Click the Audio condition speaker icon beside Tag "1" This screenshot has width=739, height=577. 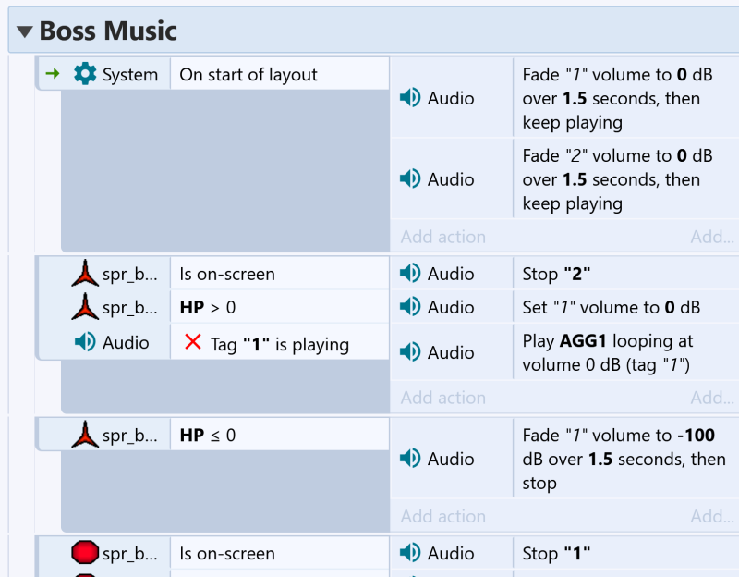click(x=85, y=342)
